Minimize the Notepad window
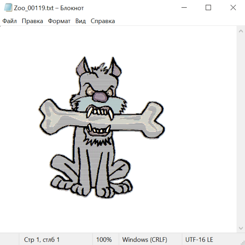The image size is (245, 245). (183, 8)
